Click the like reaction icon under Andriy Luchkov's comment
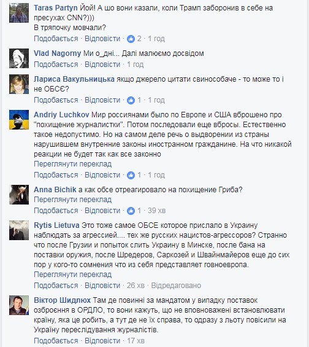This screenshot has width=309, height=347. [131, 175]
